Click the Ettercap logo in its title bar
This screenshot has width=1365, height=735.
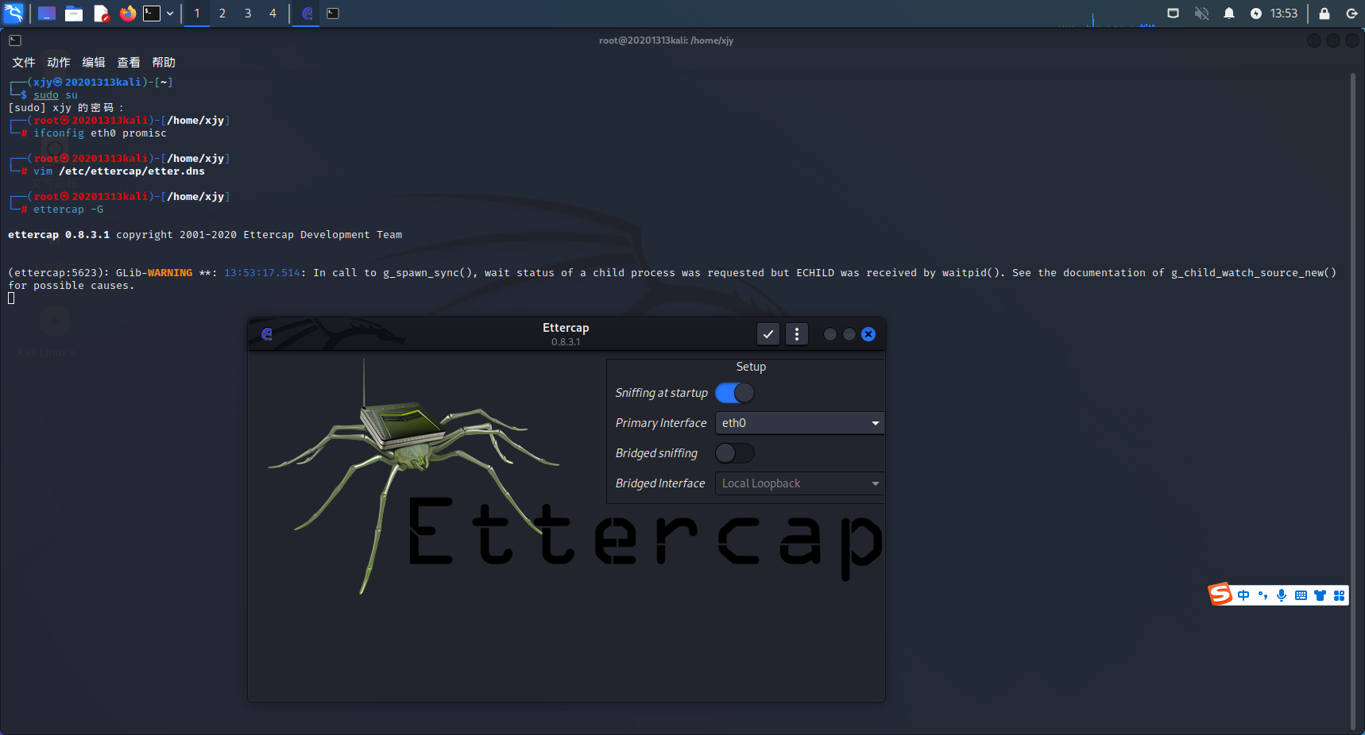267,334
